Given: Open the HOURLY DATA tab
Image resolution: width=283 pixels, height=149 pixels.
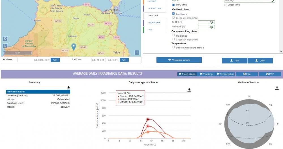Looking at the screenshot, I should coord(155,23).
